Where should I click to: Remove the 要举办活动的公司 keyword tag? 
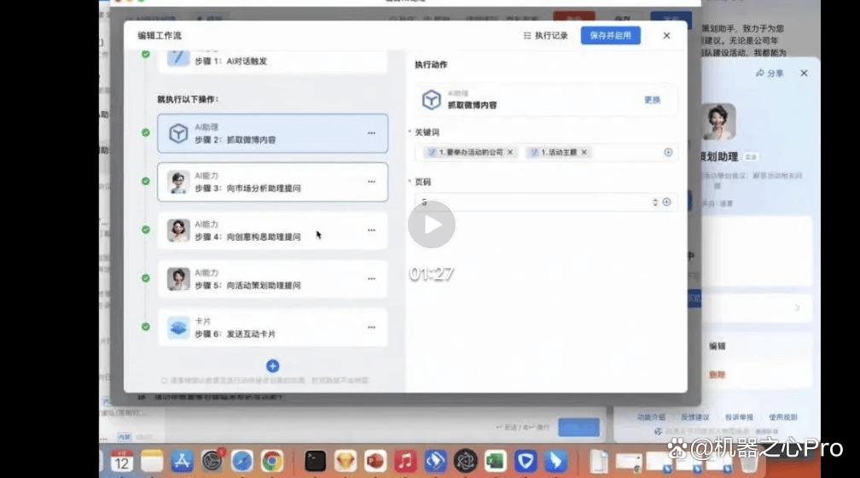[x=510, y=152]
